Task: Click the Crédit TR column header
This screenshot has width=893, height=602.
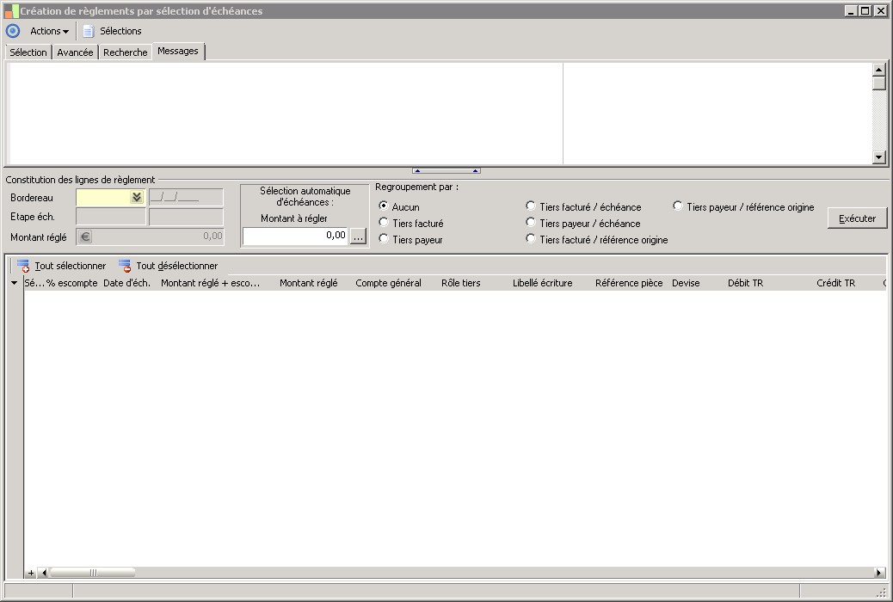Action: [x=835, y=282]
